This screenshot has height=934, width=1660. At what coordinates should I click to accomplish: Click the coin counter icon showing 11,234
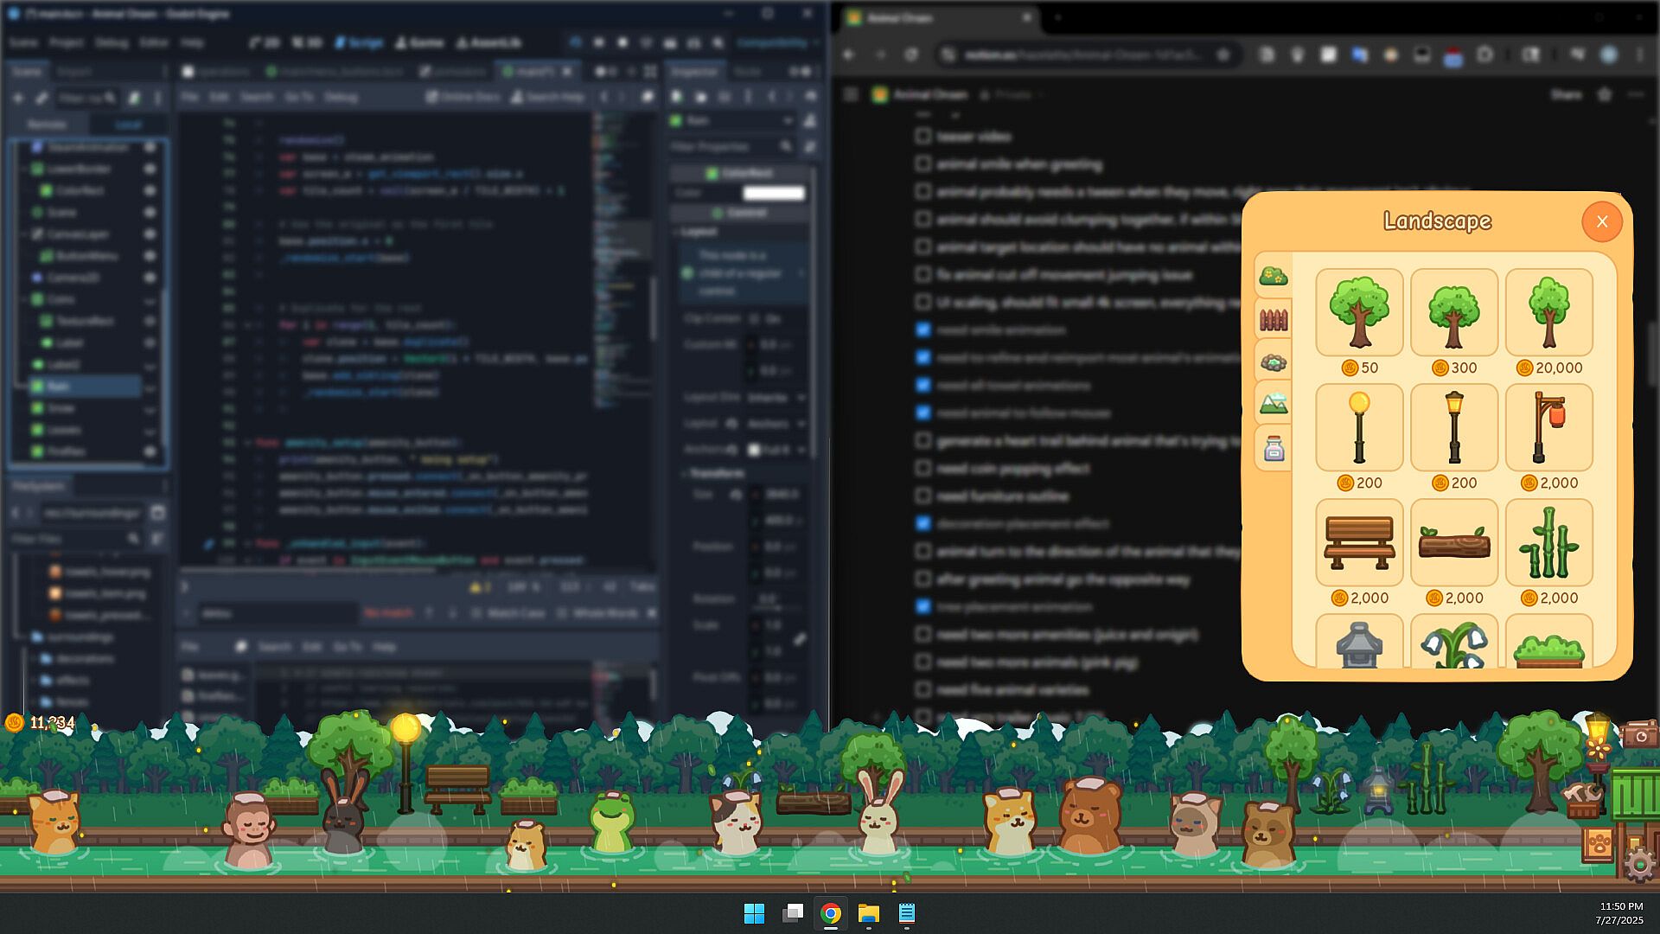point(14,722)
